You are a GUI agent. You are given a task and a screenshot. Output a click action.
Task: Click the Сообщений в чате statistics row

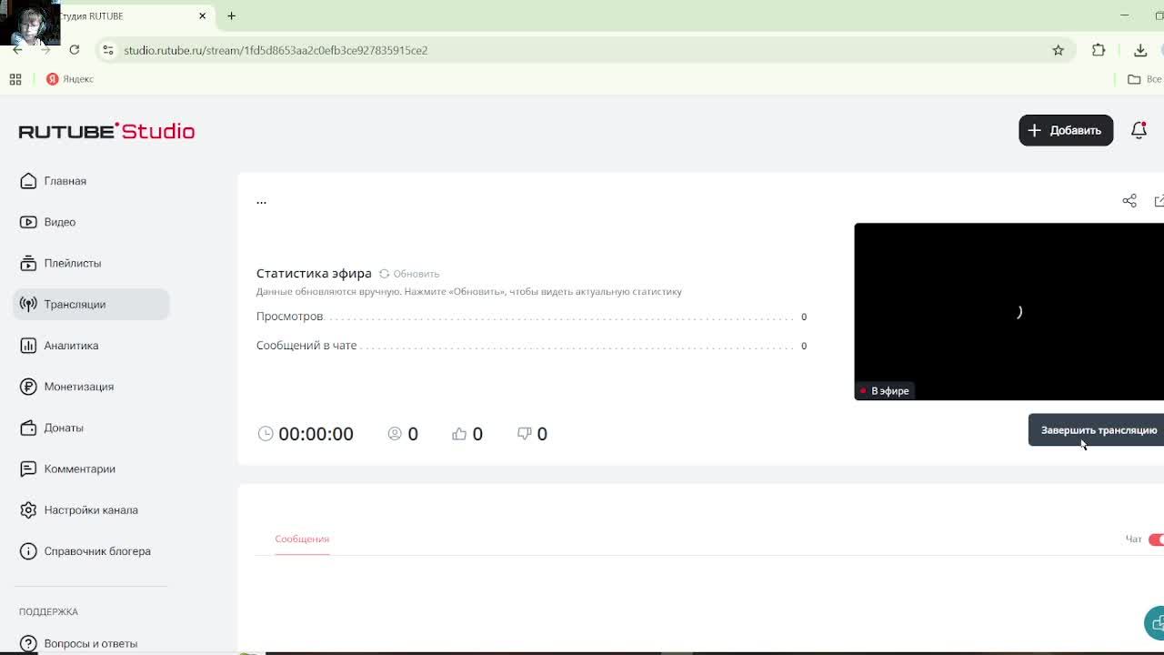(531, 346)
